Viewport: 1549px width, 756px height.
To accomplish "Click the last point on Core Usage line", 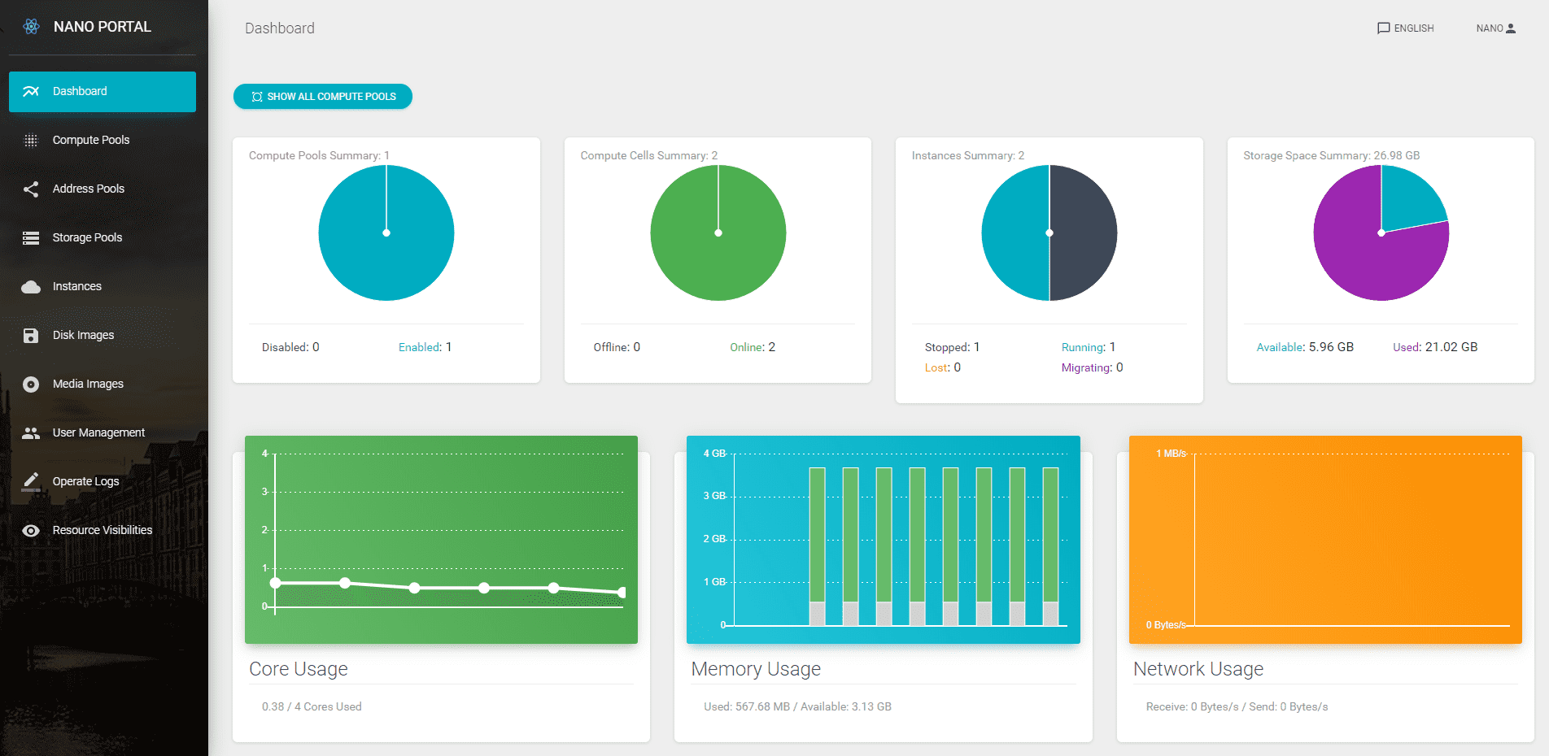I will click(622, 593).
